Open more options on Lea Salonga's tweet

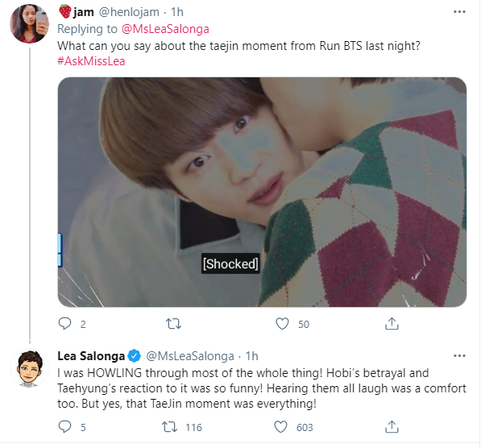459,356
